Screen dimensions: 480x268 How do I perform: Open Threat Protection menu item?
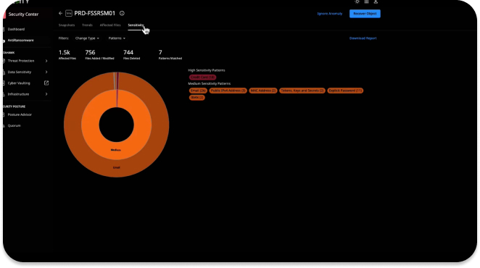[21, 61]
